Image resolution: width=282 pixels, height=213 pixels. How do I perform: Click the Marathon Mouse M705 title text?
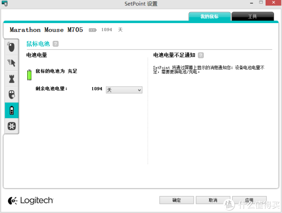46,30
